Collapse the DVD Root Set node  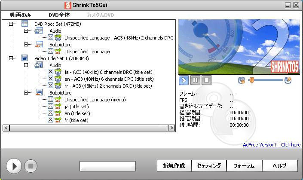tap(11, 24)
